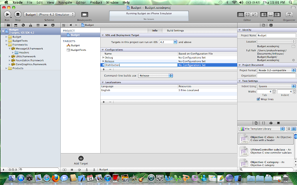
Task: Collapse the Localizations section
Action: tap(103, 82)
